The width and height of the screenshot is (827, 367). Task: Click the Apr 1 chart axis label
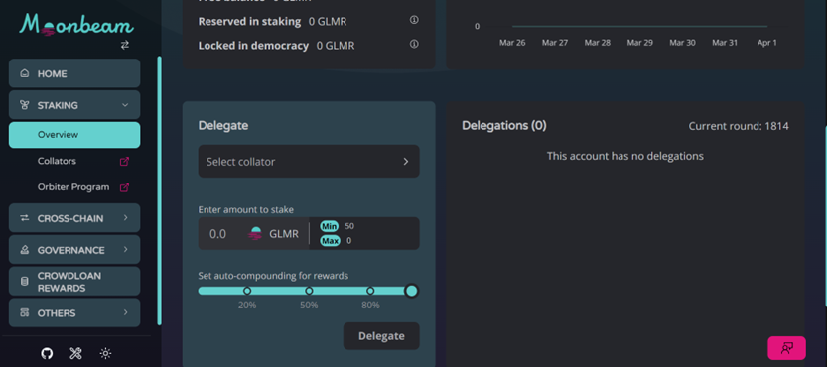767,43
